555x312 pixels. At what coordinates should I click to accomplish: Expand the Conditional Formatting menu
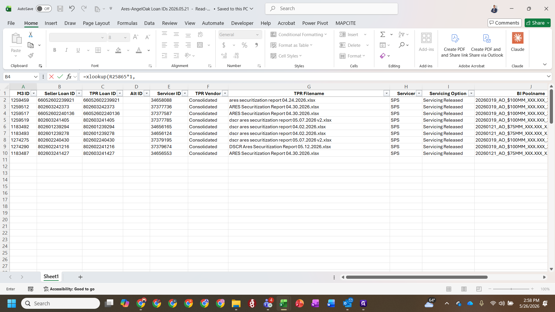click(299, 34)
